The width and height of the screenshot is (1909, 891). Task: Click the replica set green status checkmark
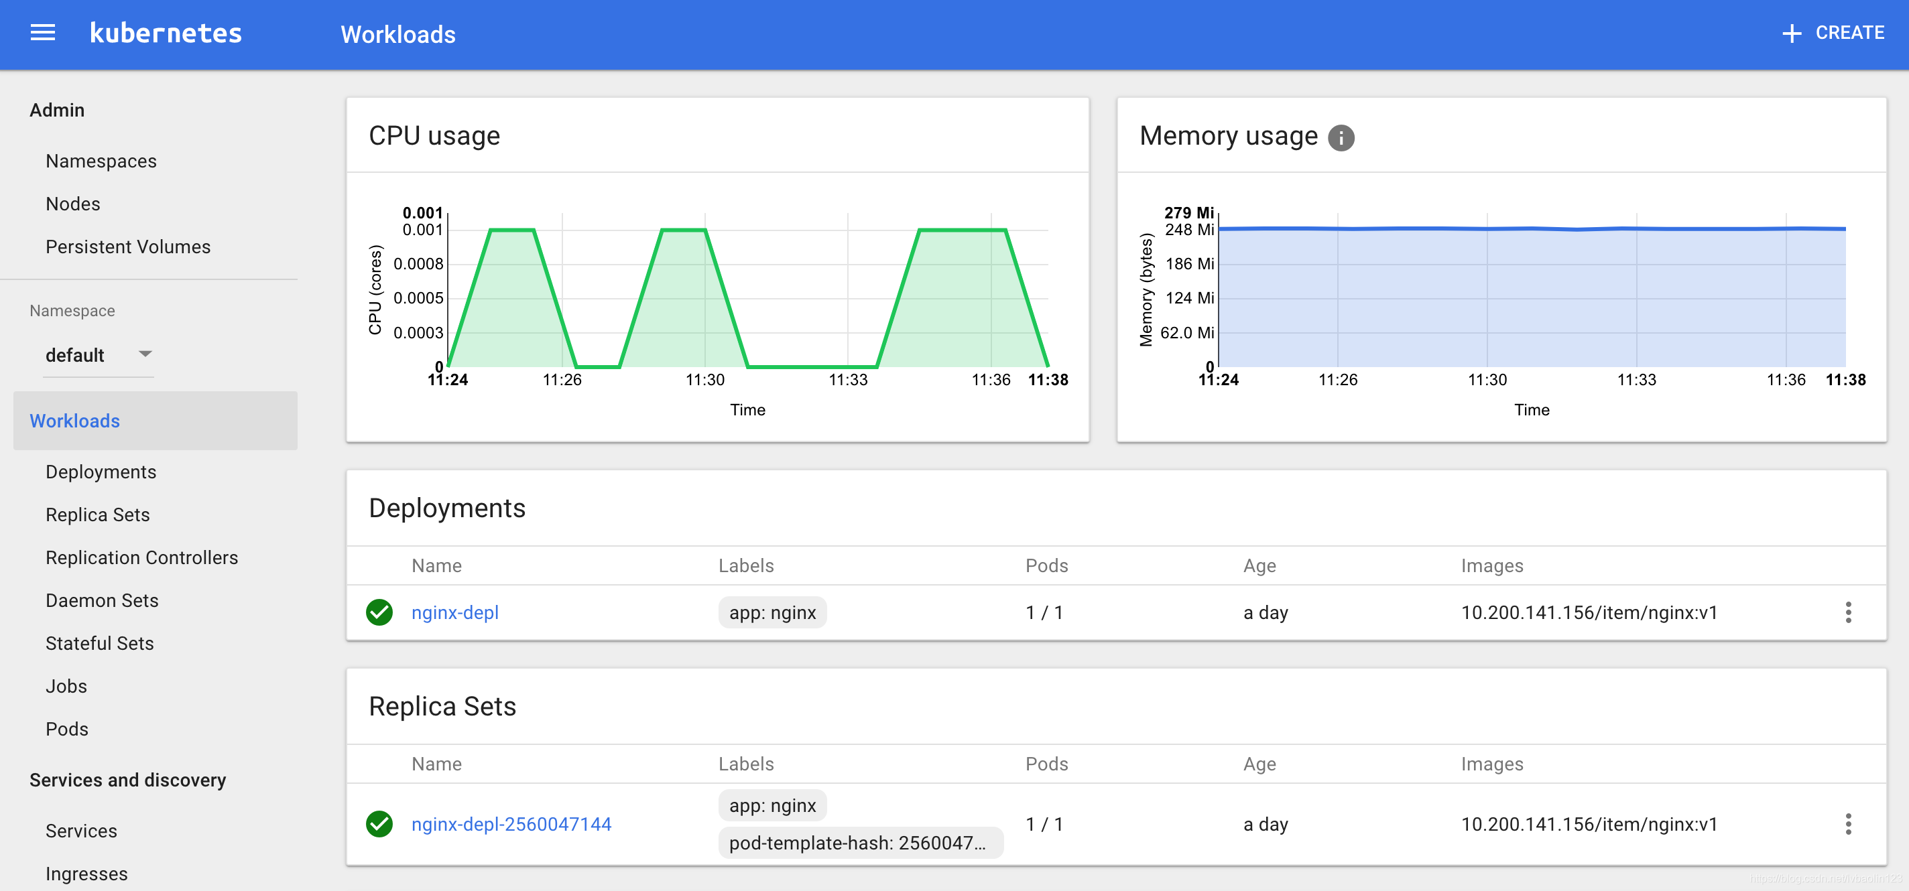click(x=379, y=823)
